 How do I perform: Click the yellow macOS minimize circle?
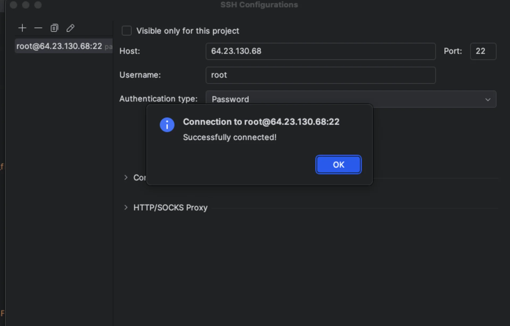(26, 5)
